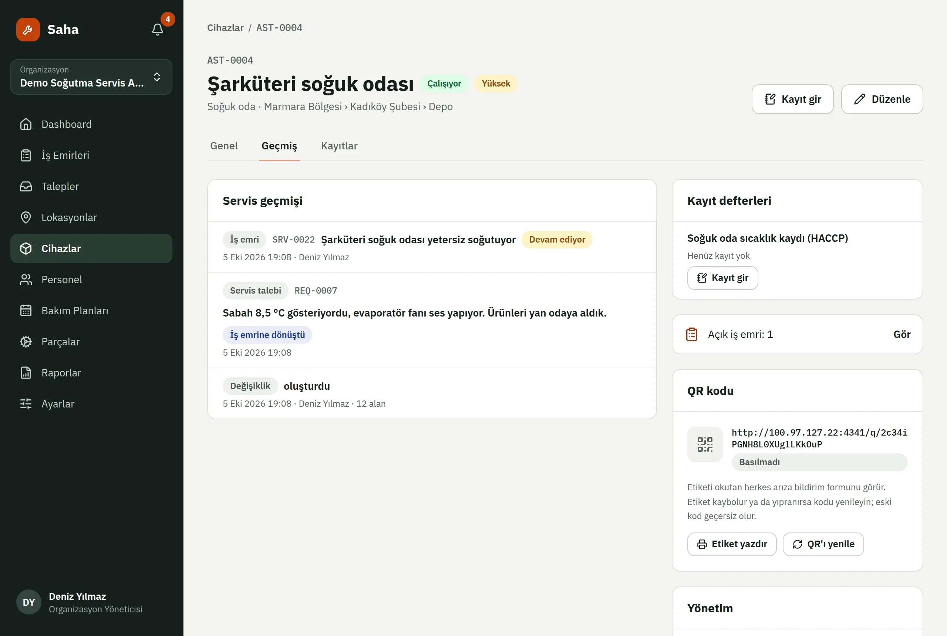Open Talepler inbox icon
This screenshot has width=947, height=636.
26,186
